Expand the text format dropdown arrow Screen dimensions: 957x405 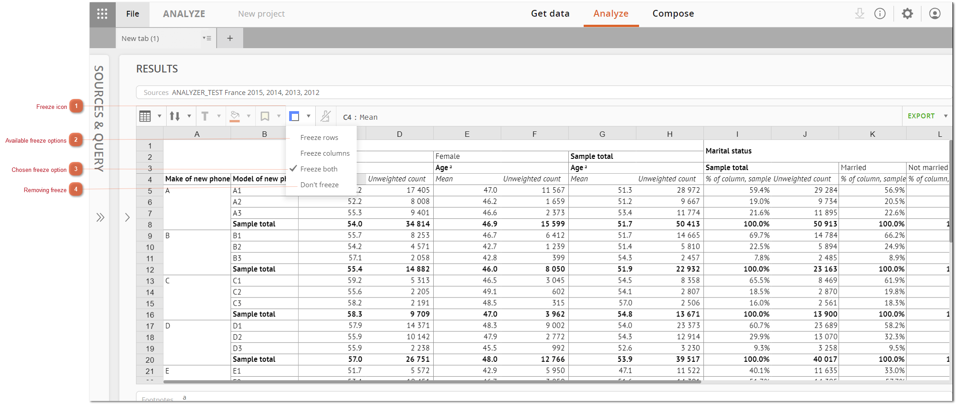tap(219, 116)
